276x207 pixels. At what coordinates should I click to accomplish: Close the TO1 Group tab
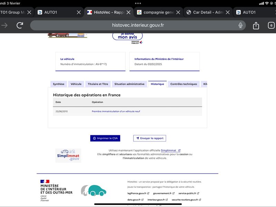pos(29,12)
